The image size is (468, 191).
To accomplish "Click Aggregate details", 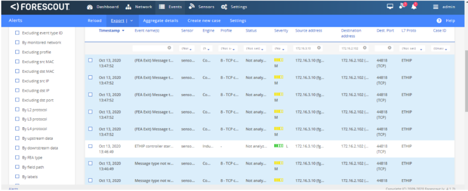I will [x=161, y=20].
